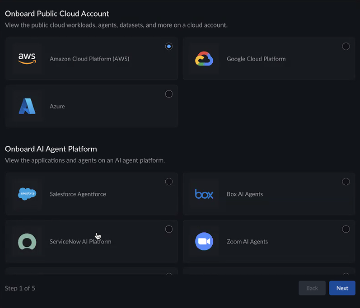360x308 pixels.
Task: Select the Amazon Cloud Platform radio button
Action: (169, 47)
